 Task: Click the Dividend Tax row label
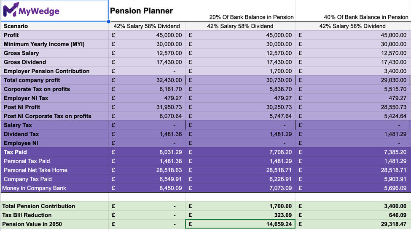pos(21,134)
